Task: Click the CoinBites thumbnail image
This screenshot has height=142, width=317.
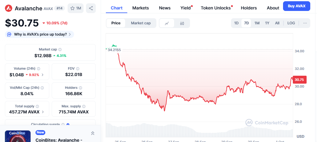Action: point(18,136)
